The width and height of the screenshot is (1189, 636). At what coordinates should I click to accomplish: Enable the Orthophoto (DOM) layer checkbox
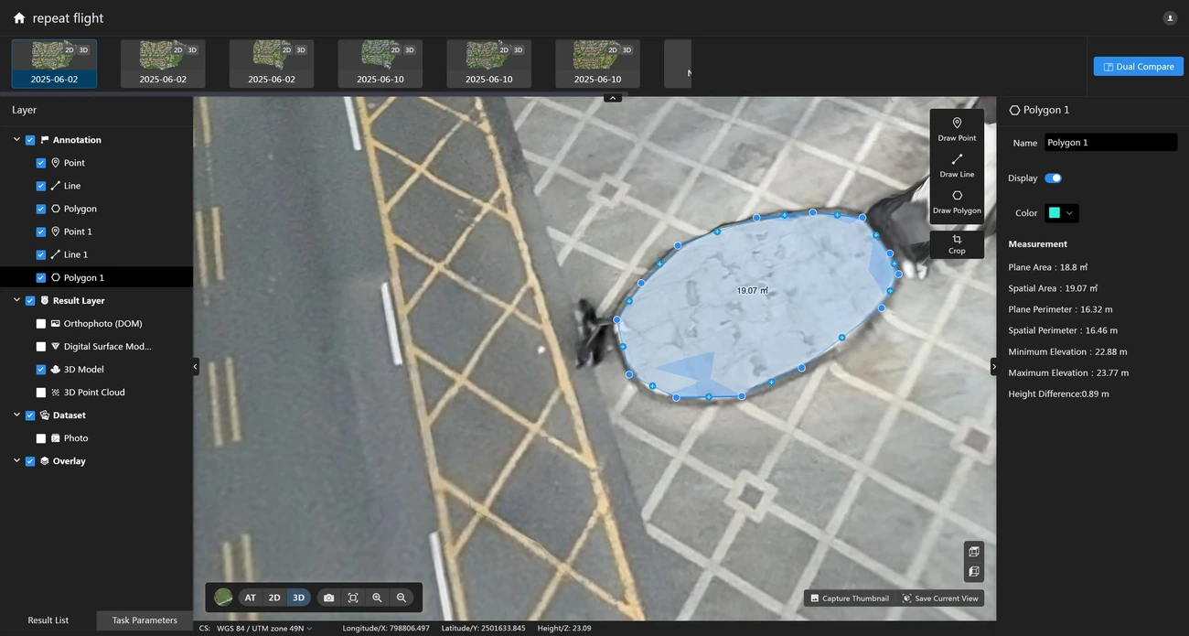[x=41, y=324]
